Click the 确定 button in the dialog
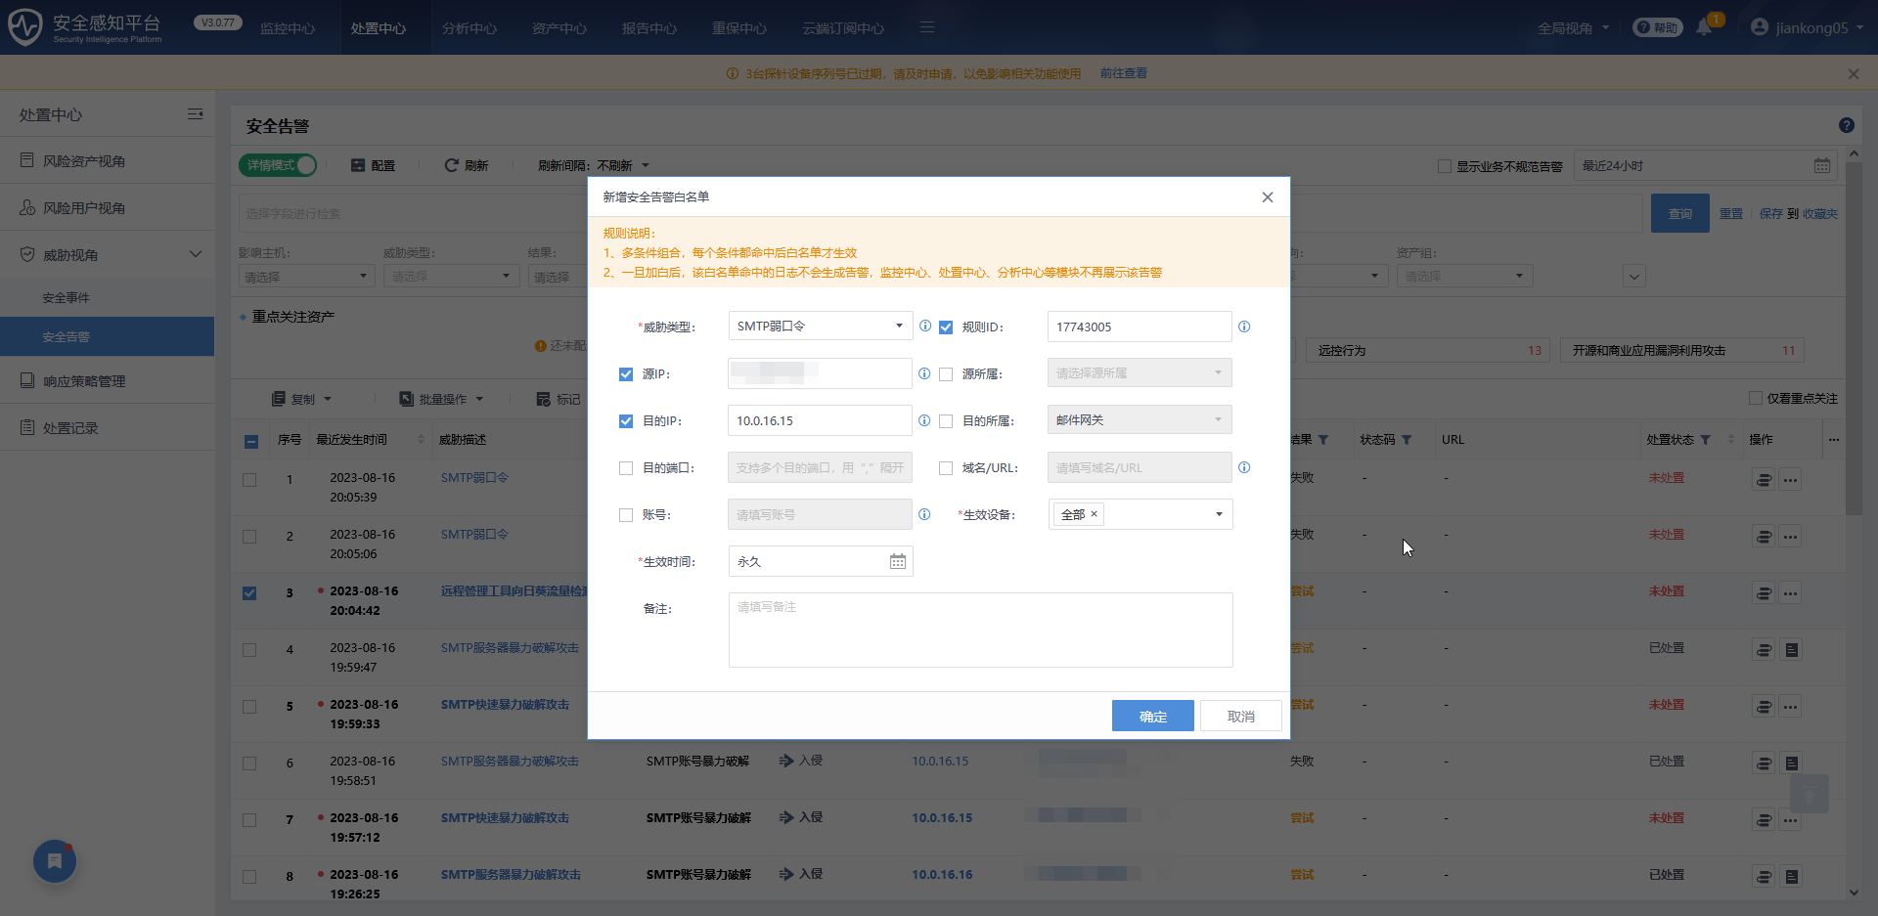Image resolution: width=1878 pixels, height=916 pixels. [x=1153, y=717]
